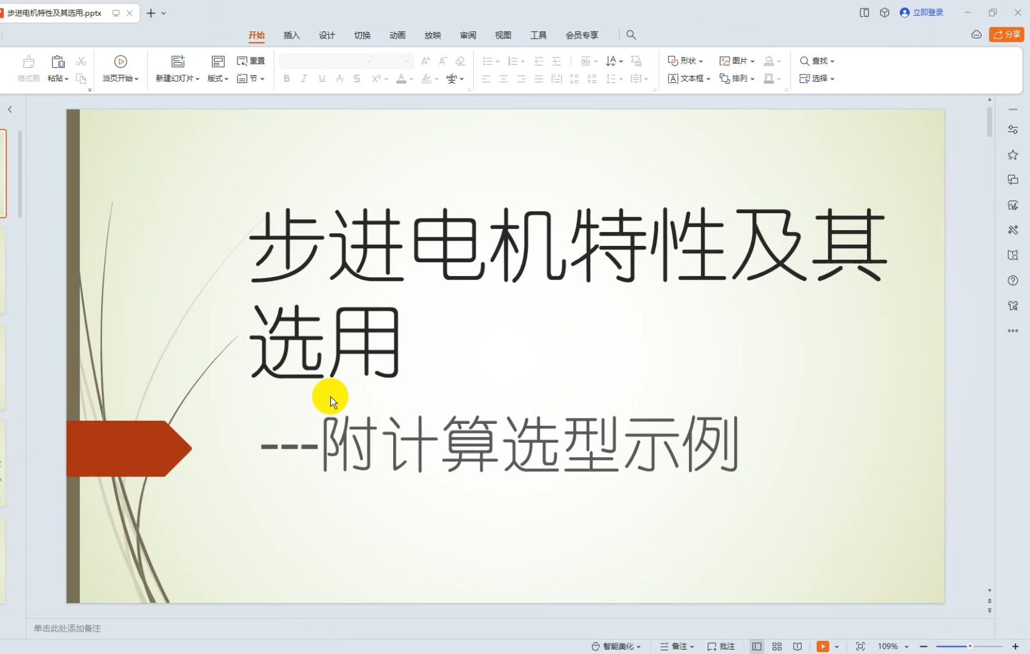Click the cloud icon beside the Share button
This screenshot has width=1030, height=654.
tap(976, 35)
